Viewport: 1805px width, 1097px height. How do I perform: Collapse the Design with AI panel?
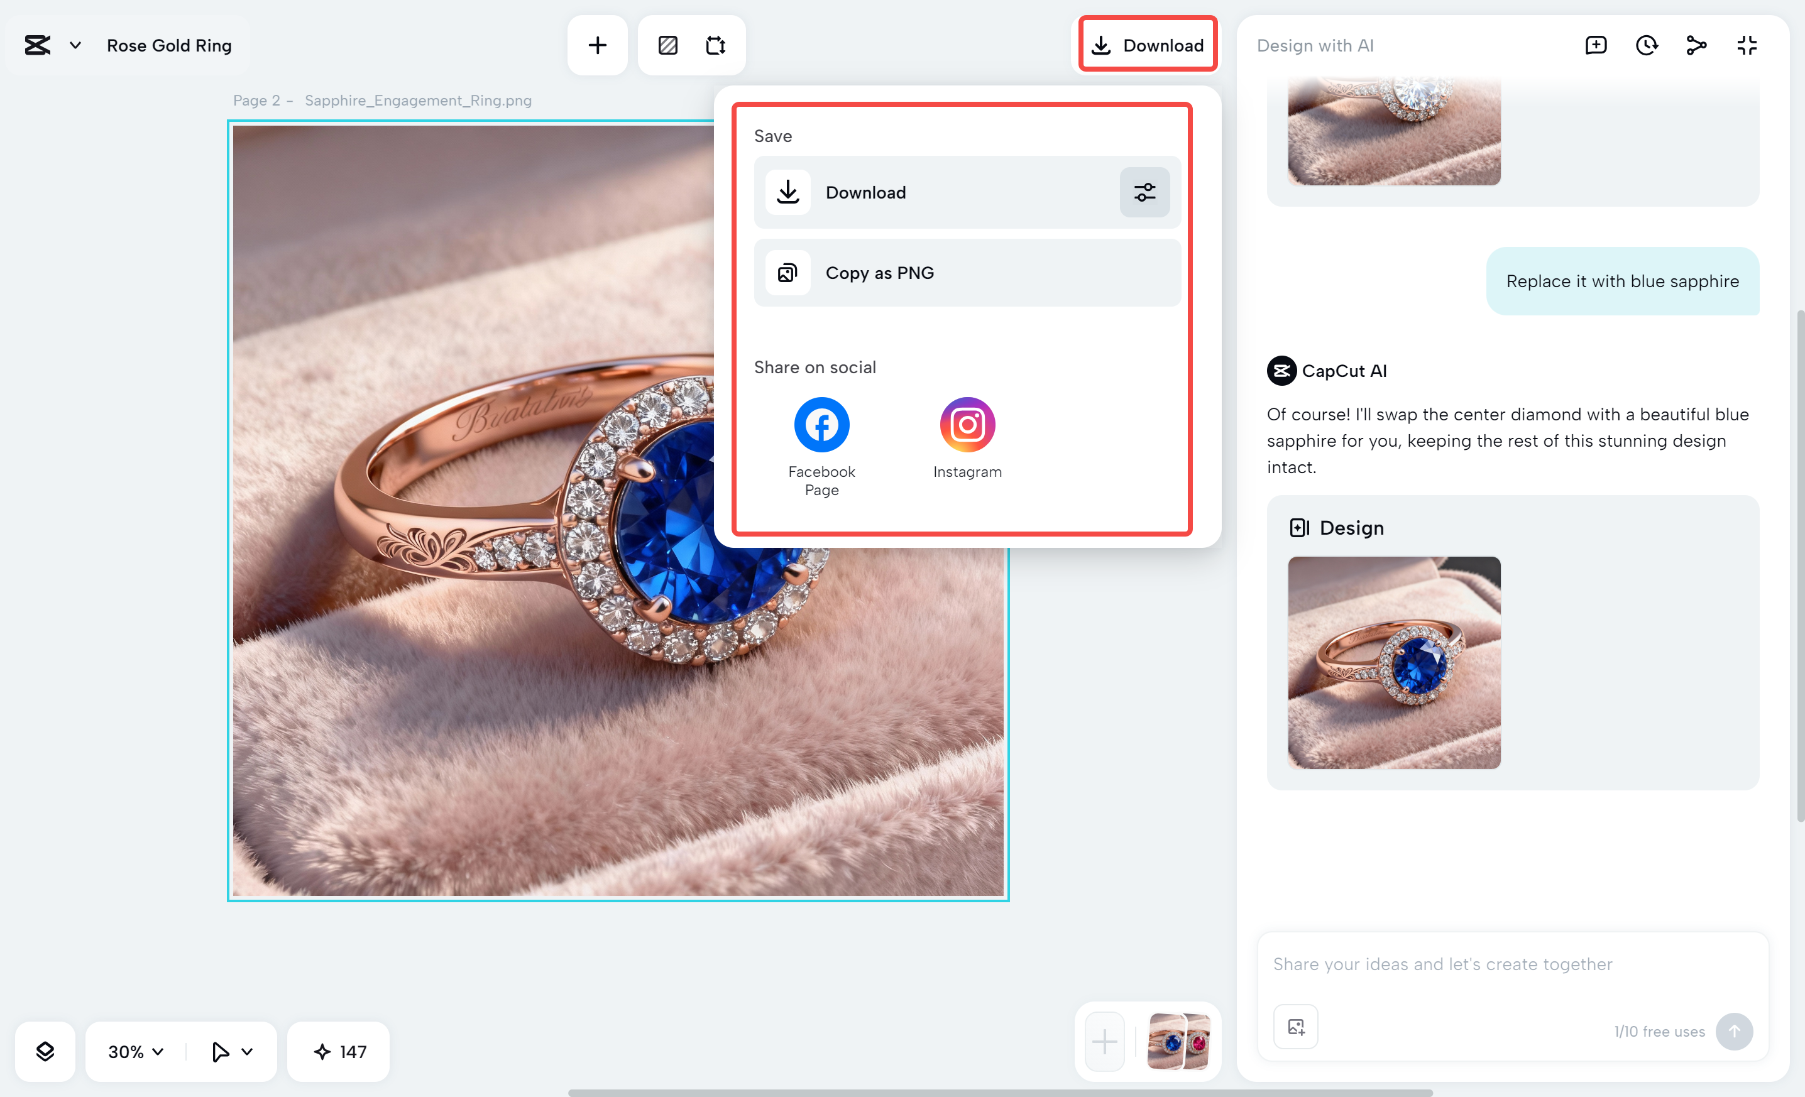(x=1747, y=45)
